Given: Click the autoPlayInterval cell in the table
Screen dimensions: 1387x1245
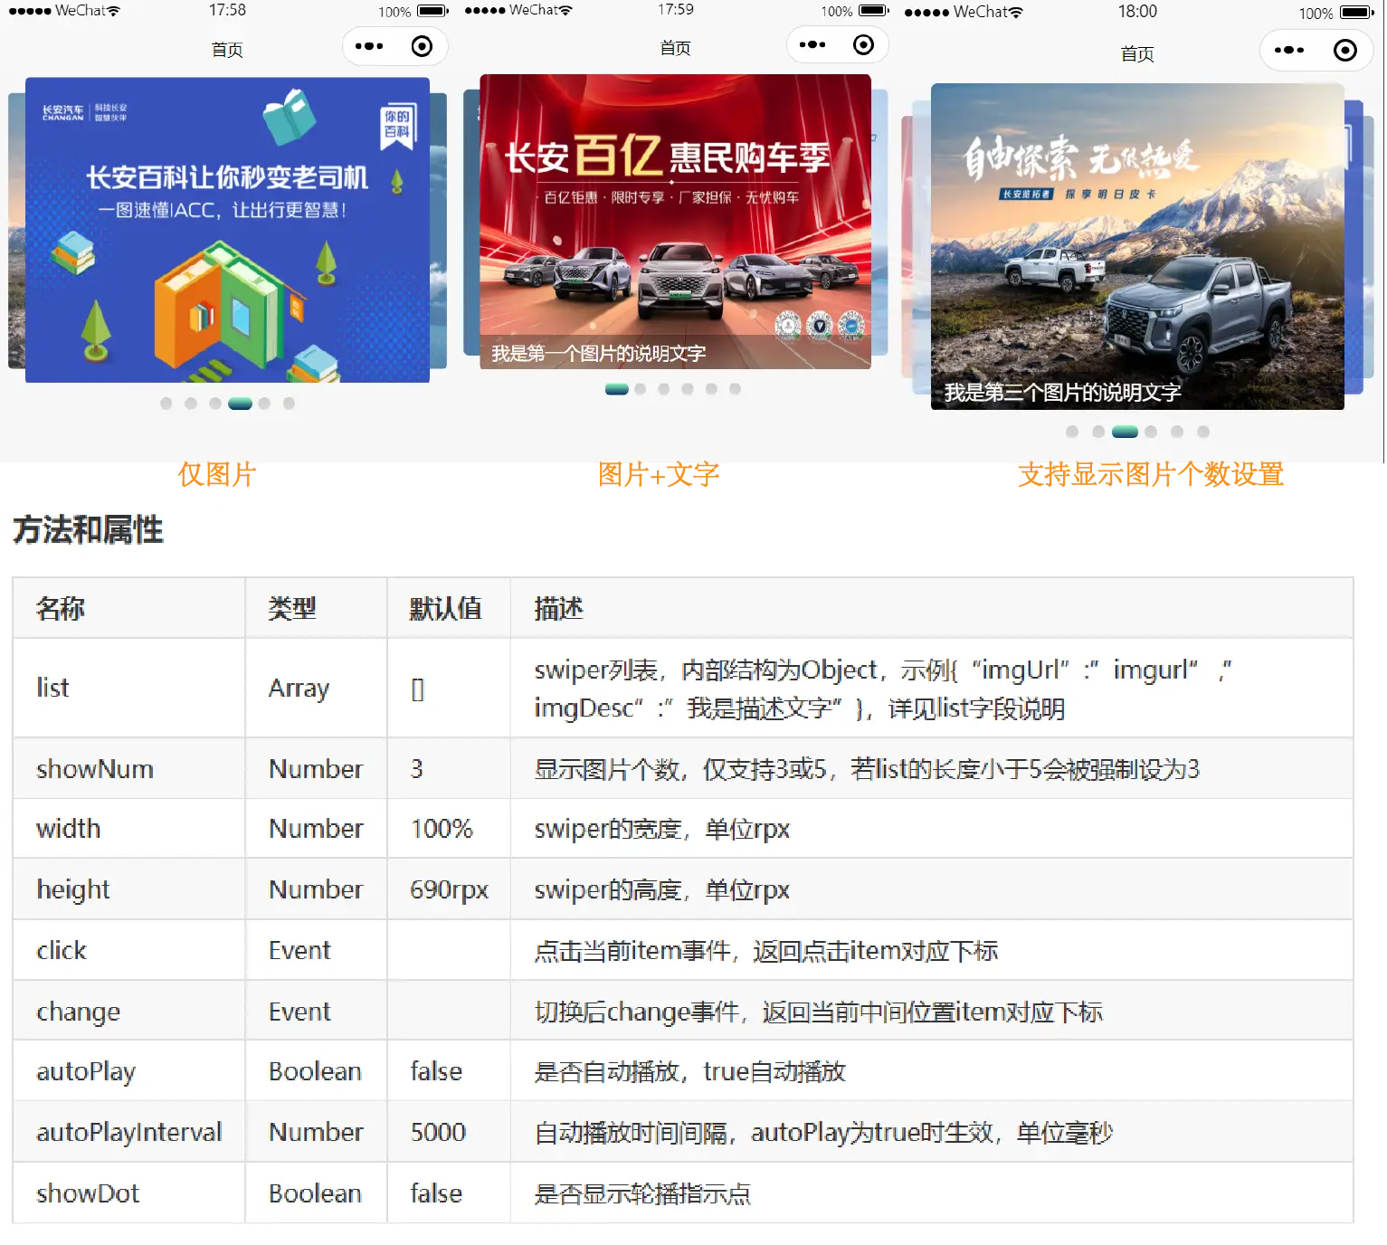Looking at the screenshot, I should click(128, 1132).
